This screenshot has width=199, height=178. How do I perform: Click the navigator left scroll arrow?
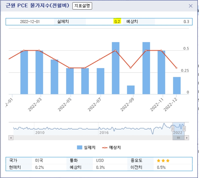point(11,138)
